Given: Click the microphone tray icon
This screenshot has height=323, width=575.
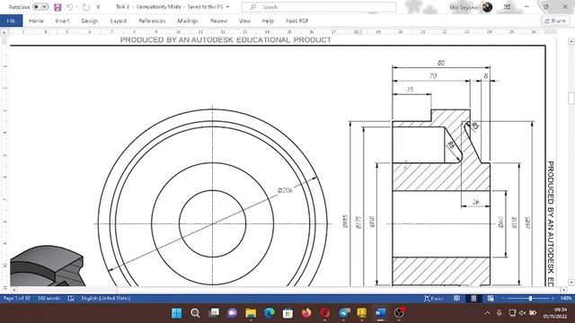Looking at the screenshot, I should 500,313.
